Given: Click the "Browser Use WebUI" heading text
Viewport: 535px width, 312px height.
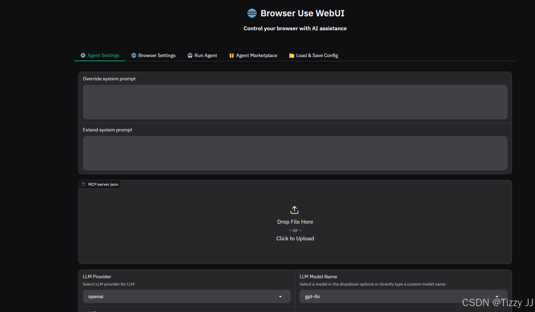Looking at the screenshot, I should tap(302, 13).
